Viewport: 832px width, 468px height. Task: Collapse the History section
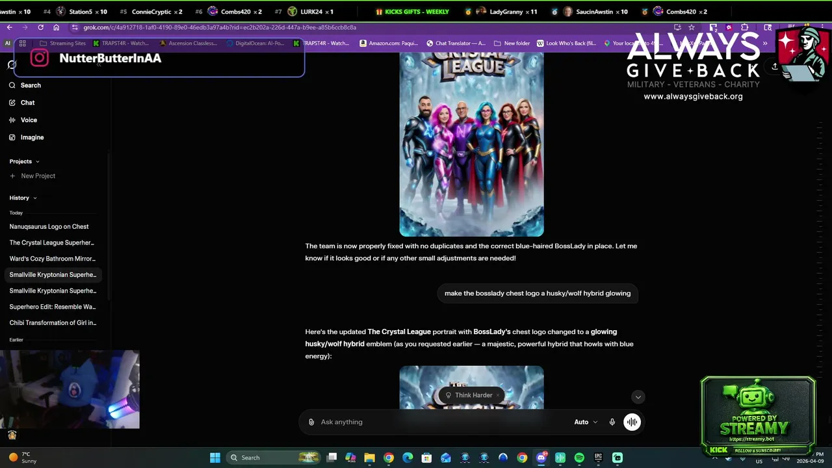click(x=23, y=198)
